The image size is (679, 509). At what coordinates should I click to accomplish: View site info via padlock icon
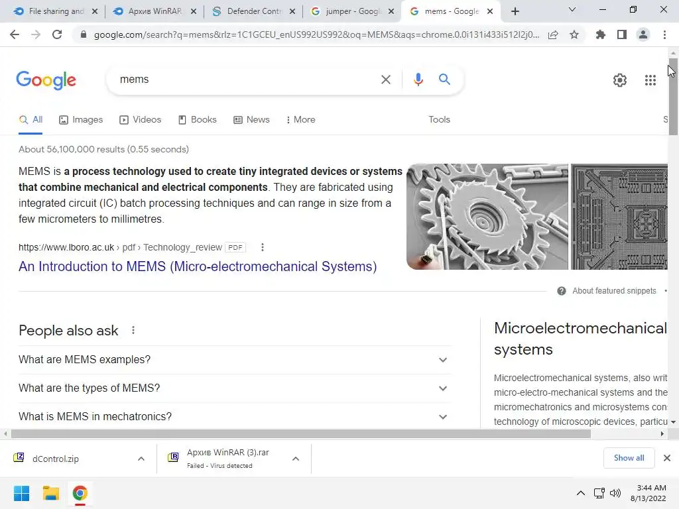pos(84,34)
